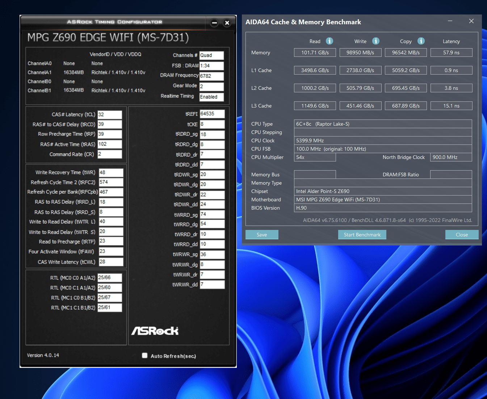Viewport: 487px width, 399px height.
Task: Select the tWTR_L value field
Action: point(111,222)
